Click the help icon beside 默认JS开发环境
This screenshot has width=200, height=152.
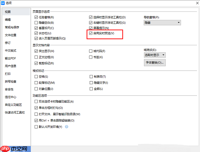tap(67, 127)
